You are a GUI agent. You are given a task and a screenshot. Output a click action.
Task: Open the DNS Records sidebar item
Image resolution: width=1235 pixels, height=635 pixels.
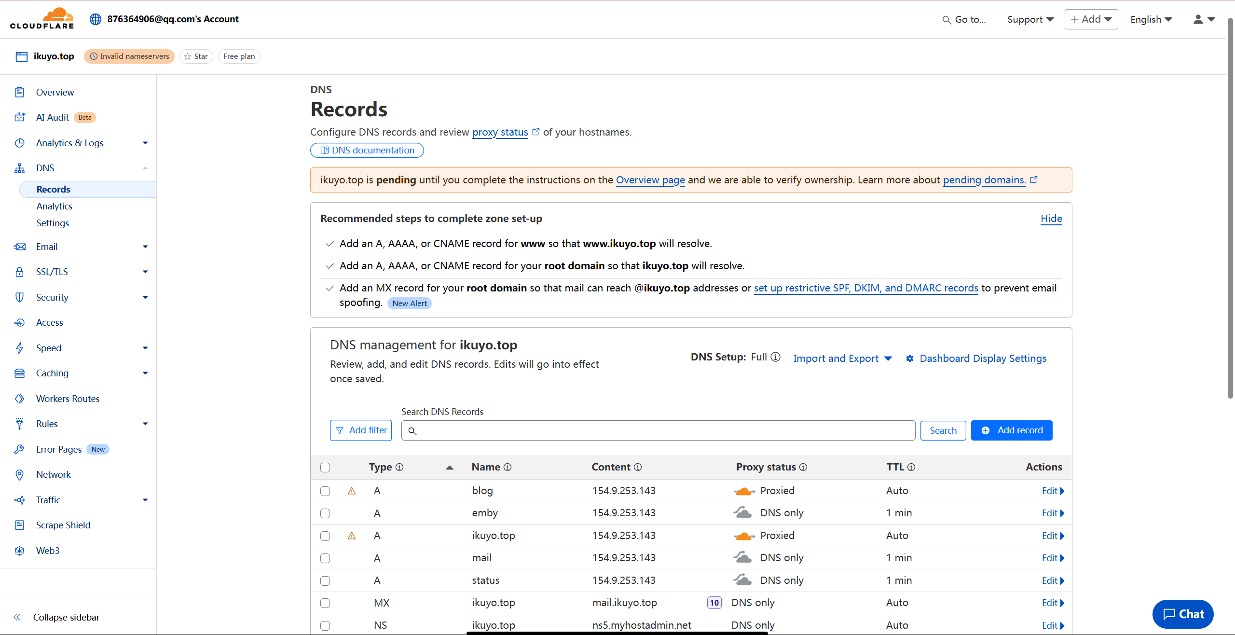(88, 189)
